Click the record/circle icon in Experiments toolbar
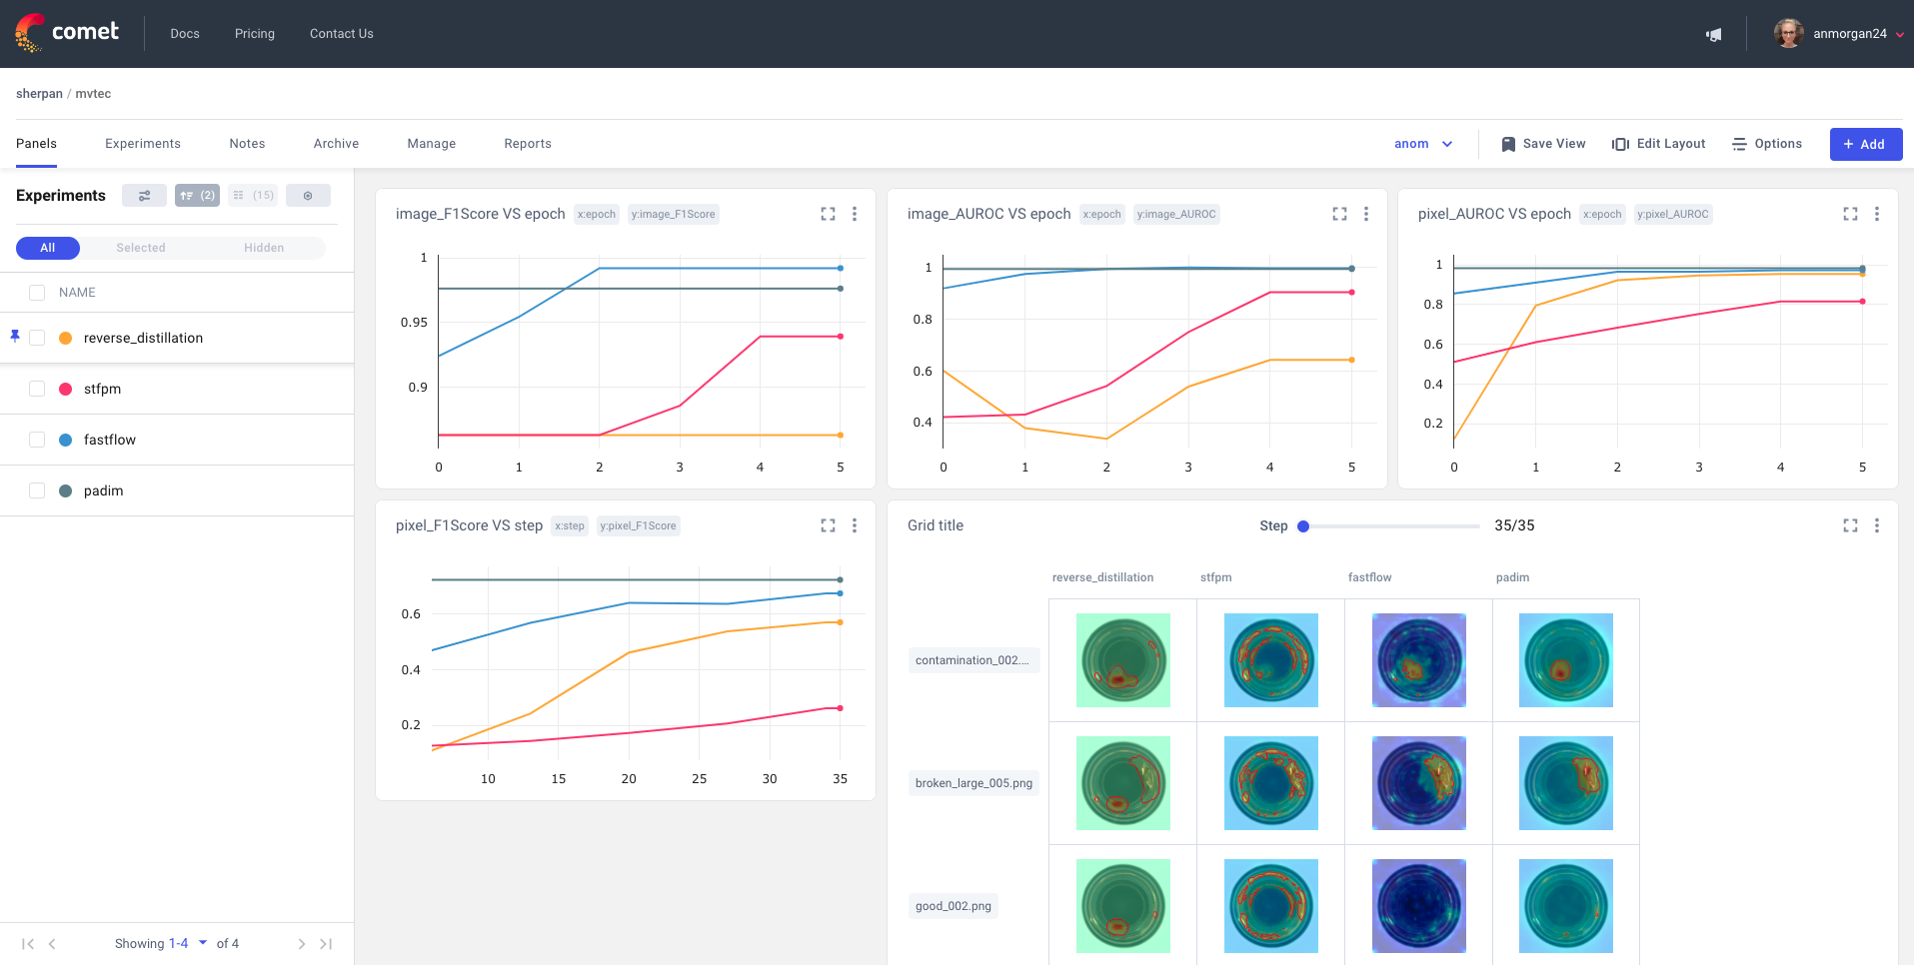The image size is (1914, 965). (x=308, y=196)
